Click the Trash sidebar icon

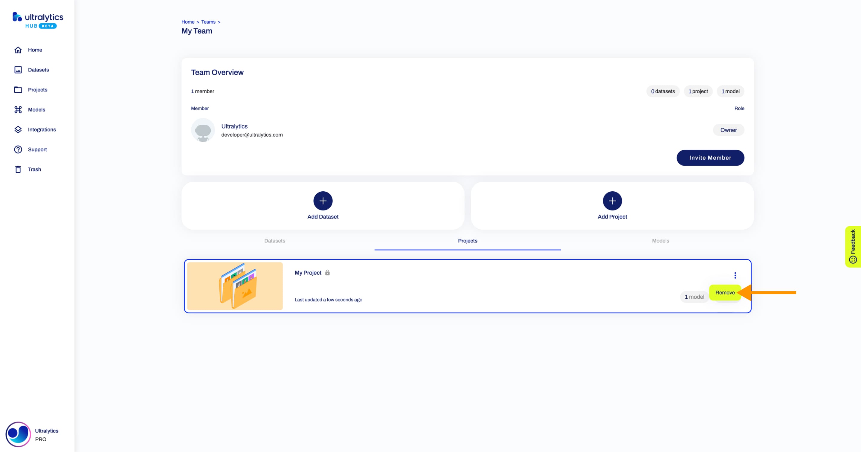18,169
